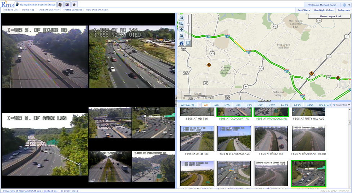
Task: Select the I-695 N. of QUARANTINE RD thumbnail
Action: click(308, 139)
